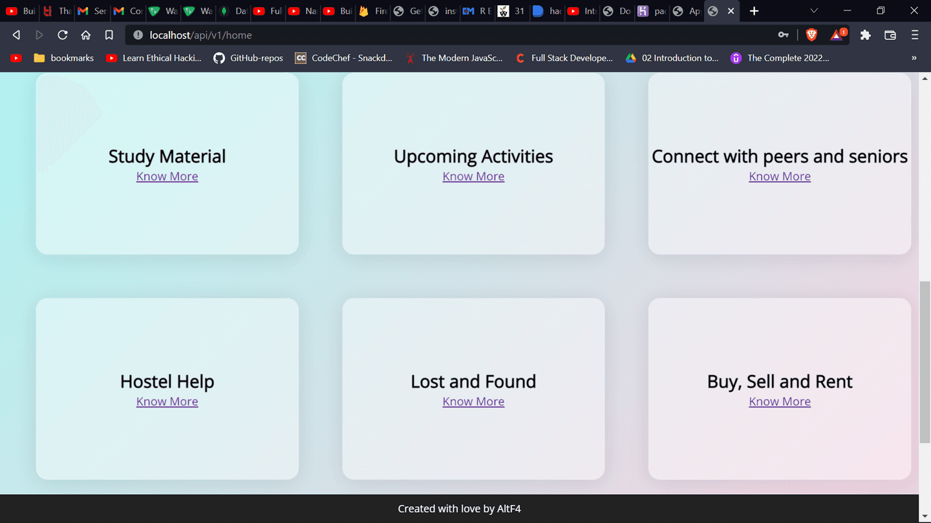Click the Lost and Found heading
The width and height of the screenshot is (931, 523).
click(473, 382)
